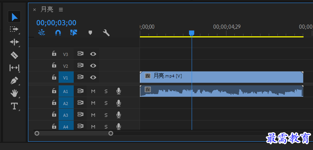Toggle lock on track V1

(x=54, y=77)
